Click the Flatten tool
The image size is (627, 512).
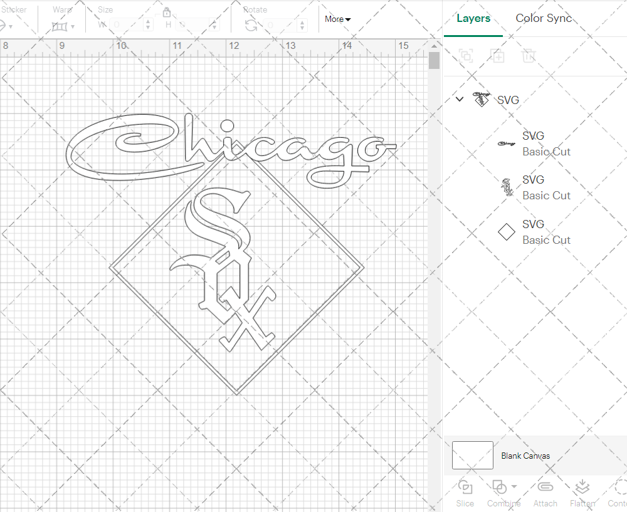[x=582, y=494]
